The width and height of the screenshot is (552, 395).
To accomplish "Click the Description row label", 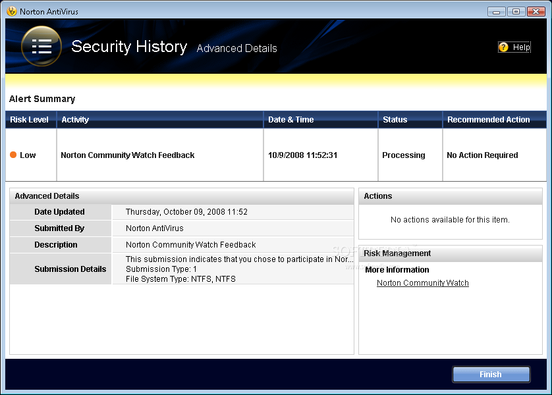I will pyautogui.click(x=55, y=245).
